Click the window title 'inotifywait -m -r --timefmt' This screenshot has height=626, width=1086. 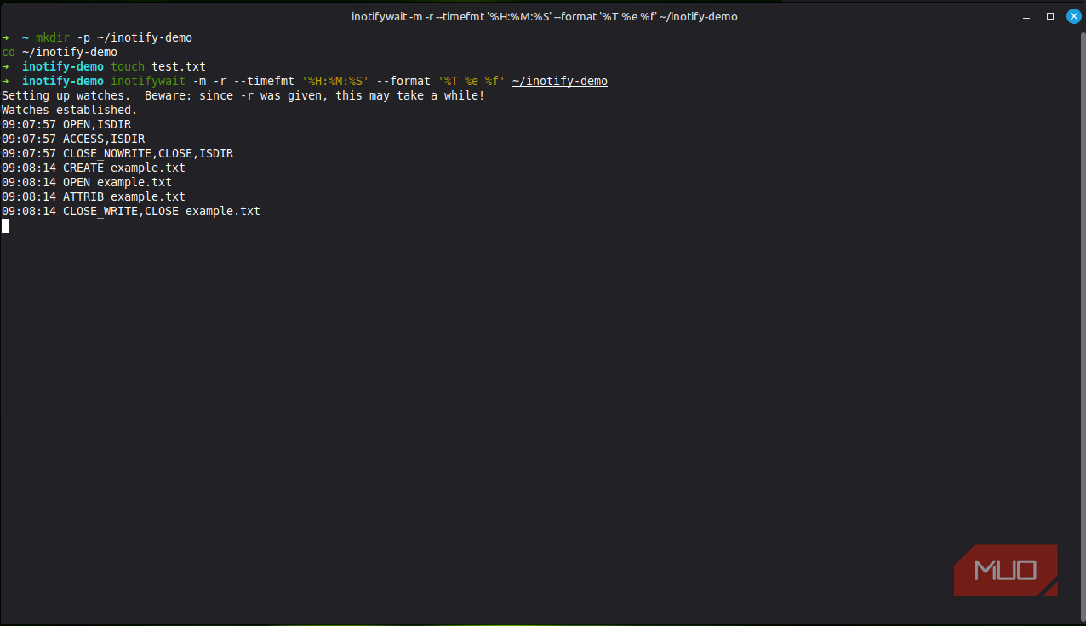click(x=545, y=17)
